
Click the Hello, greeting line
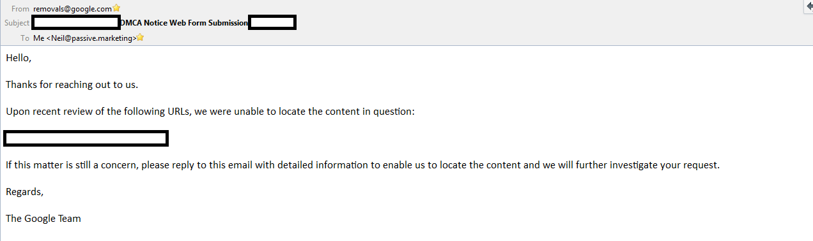coord(19,58)
